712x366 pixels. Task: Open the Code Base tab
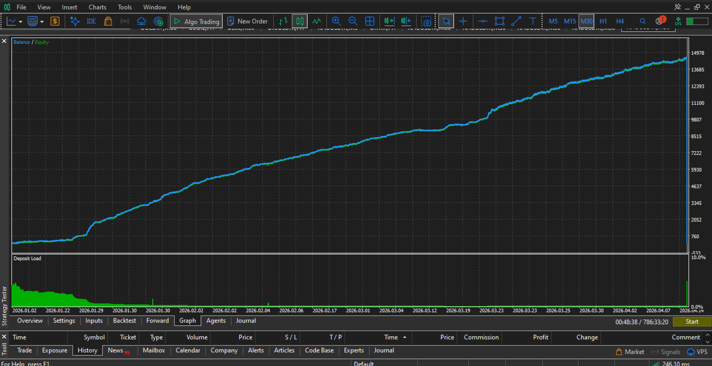tap(319, 350)
